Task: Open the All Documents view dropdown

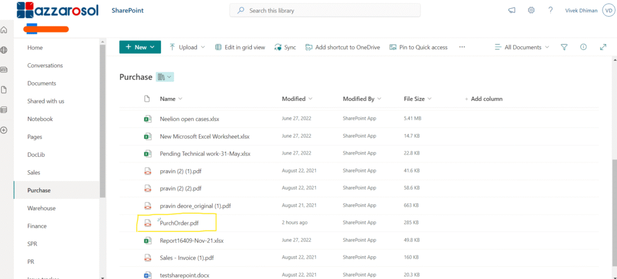Action: tap(522, 47)
